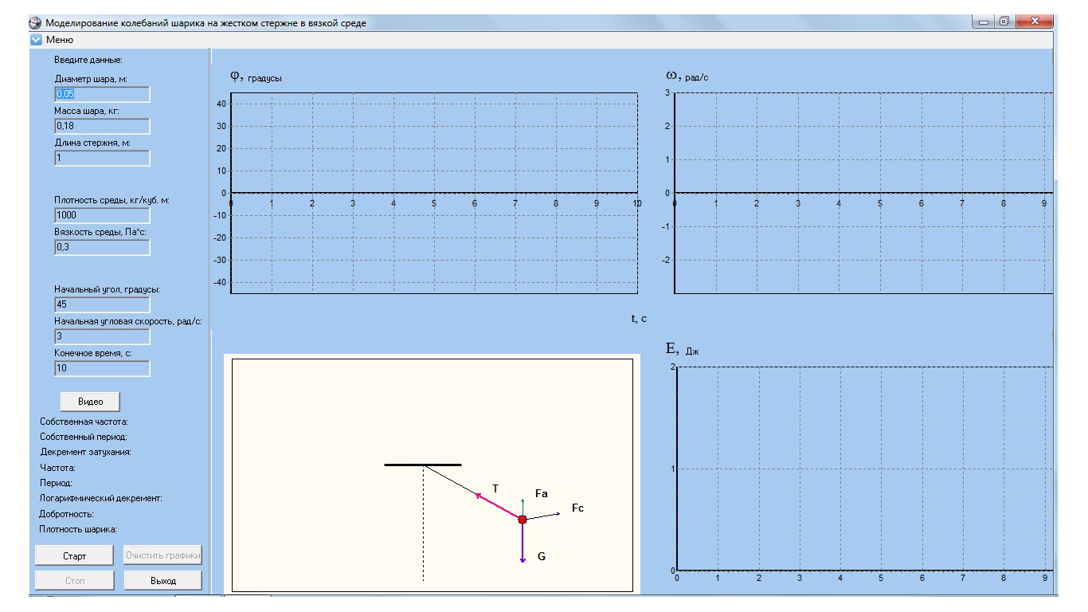Click the 'Начальная угловая скорость, рад/с:' label
This screenshot has height=612, width=1088.
[x=128, y=322]
